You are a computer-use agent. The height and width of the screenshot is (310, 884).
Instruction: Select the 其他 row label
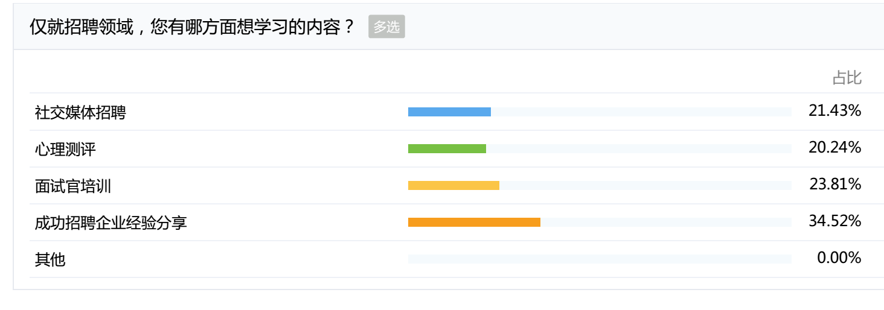coord(50,259)
